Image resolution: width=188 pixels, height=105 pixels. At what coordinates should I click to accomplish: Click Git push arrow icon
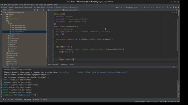point(165,7)
